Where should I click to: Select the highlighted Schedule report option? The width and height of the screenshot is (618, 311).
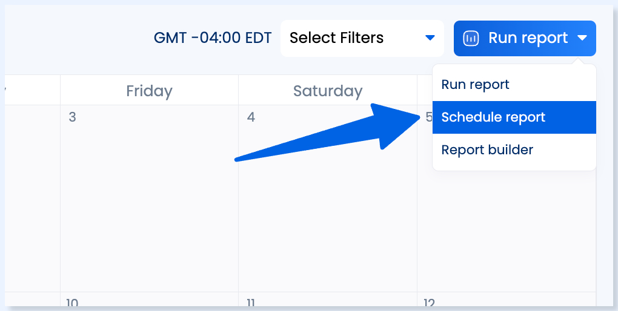point(514,117)
